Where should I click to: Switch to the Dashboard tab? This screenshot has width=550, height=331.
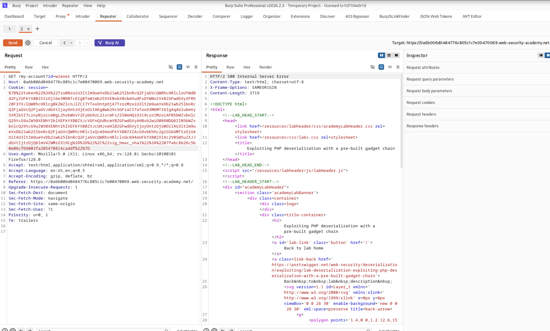pyautogui.click(x=14, y=16)
